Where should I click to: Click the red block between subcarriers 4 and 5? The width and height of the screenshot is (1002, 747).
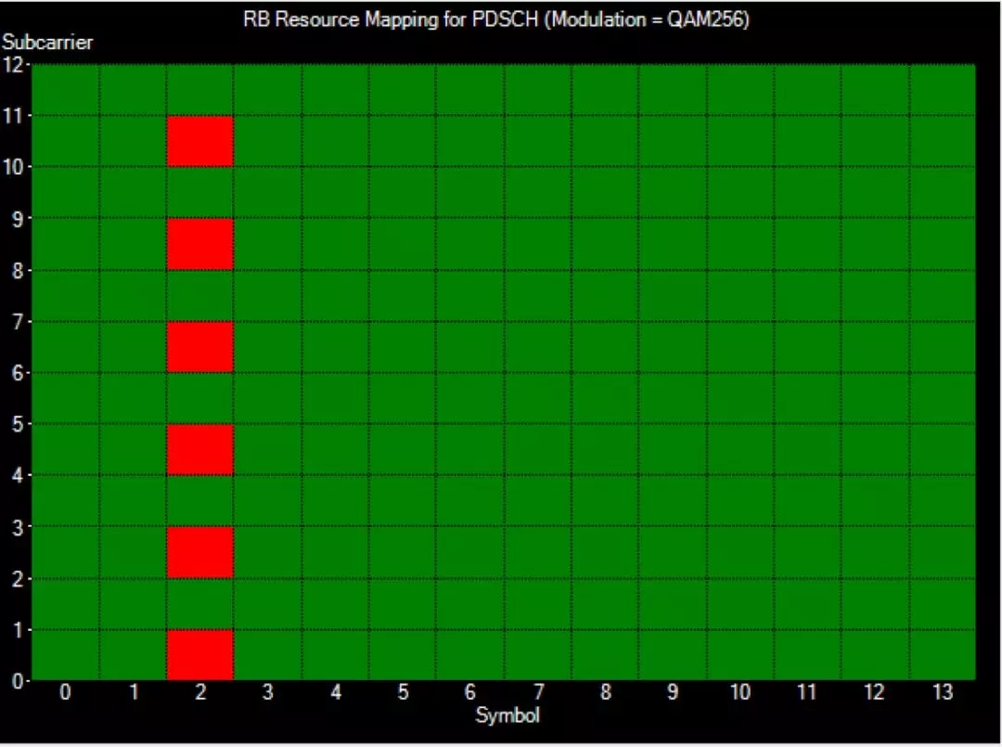[x=200, y=449]
